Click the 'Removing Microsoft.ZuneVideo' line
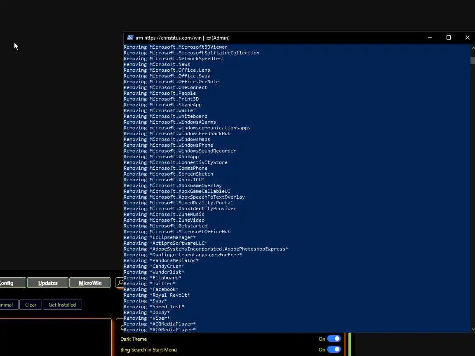Viewport: 475px width, 356px height. tap(164, 220)
